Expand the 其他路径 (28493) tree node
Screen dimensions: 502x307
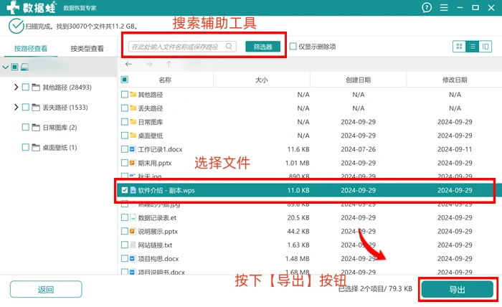tap(16, 87)
